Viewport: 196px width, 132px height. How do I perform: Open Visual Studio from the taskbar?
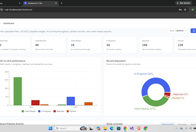point(132,128)
